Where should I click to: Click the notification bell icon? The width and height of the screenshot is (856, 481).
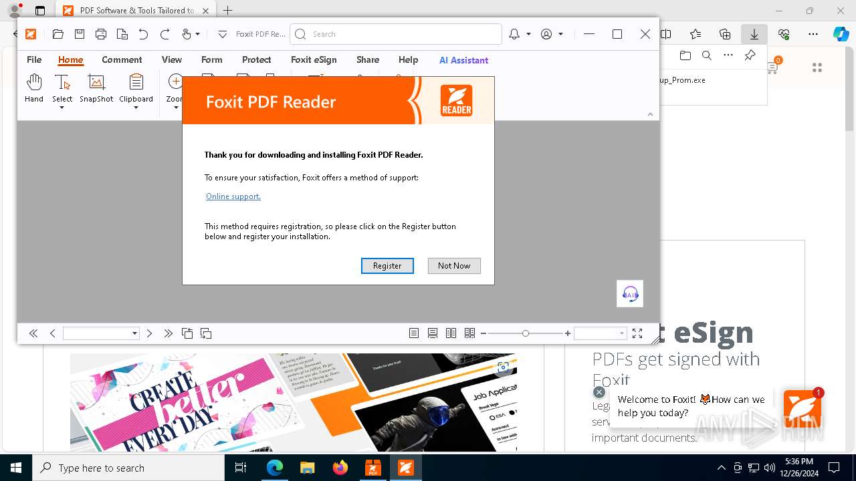click(x=514, y=34)
